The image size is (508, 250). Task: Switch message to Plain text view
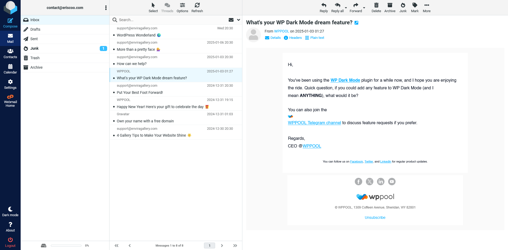315,38
